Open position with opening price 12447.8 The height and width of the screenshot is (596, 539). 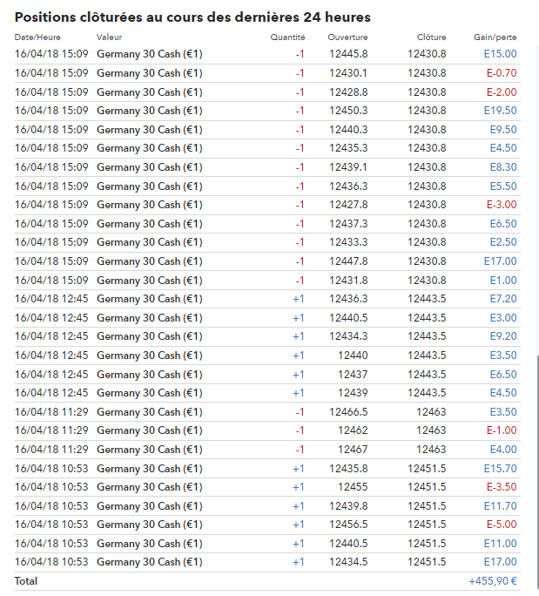[x=348, y=261]
